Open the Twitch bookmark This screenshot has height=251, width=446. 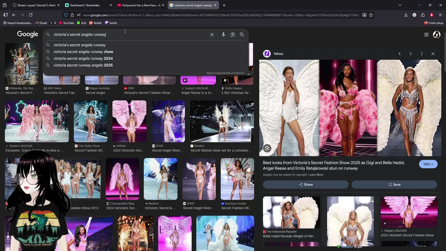click(x=111, y=23)
